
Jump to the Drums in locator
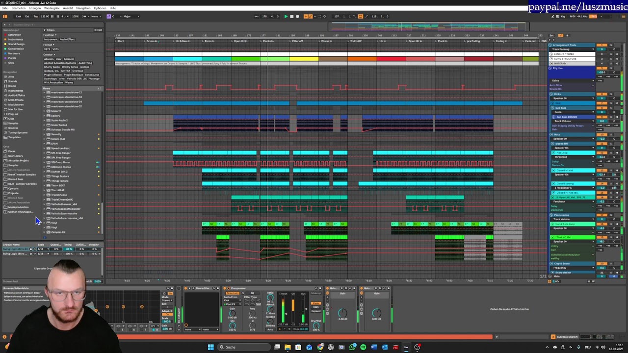pyautogui.click(x=152, y=41)
